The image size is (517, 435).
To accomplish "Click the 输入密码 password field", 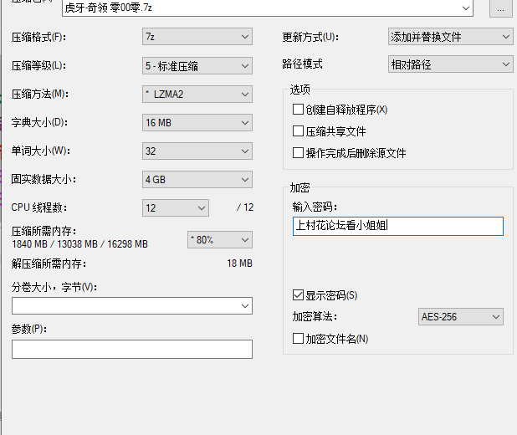I will pyautogui.click(x=397, y=226).
